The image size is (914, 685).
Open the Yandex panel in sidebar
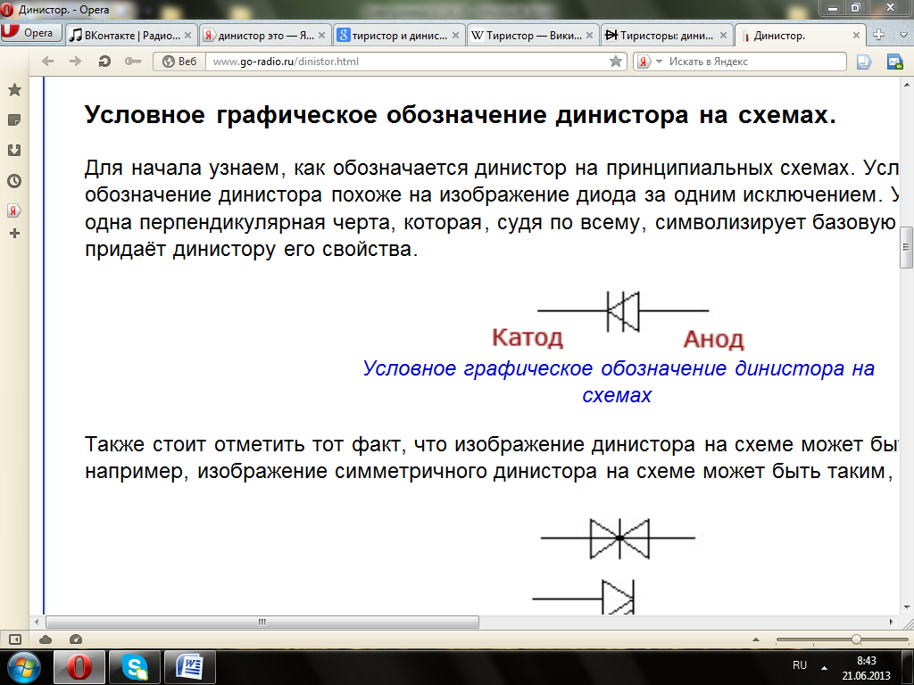click(14, 210)
